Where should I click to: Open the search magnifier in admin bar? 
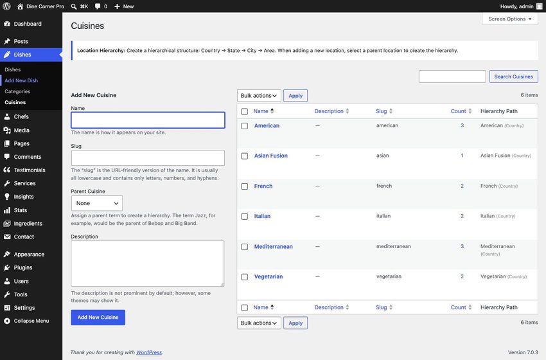point(74,6)
